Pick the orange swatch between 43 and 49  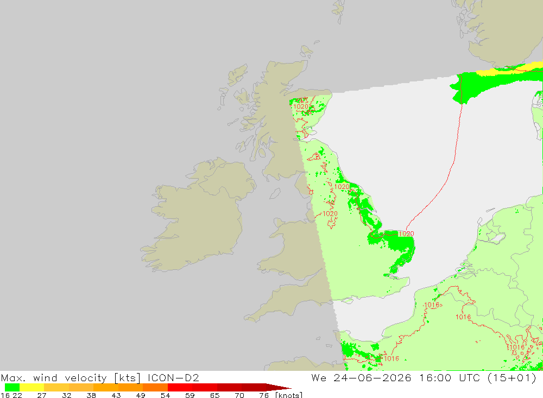[x=130, y=387]
